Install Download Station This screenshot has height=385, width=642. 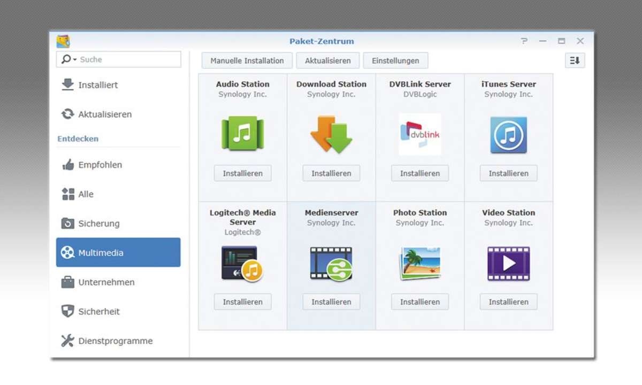(x=331, y=173)
